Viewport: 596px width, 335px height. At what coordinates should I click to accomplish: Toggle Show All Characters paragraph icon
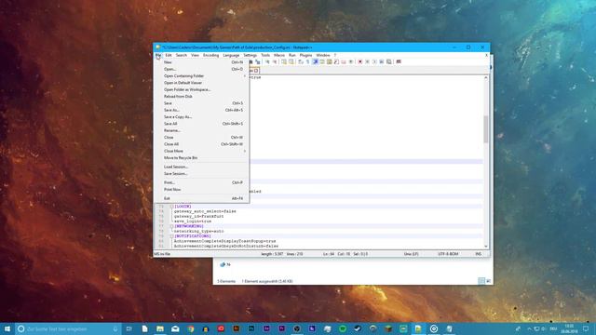pos(308,61)
